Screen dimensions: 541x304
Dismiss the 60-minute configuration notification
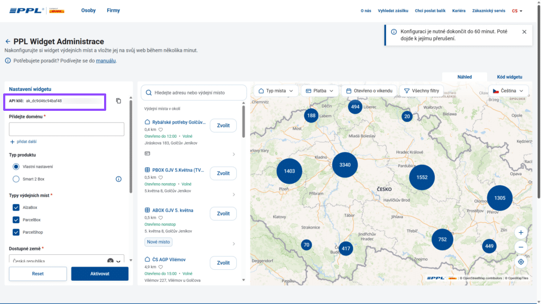coord(524,32)
